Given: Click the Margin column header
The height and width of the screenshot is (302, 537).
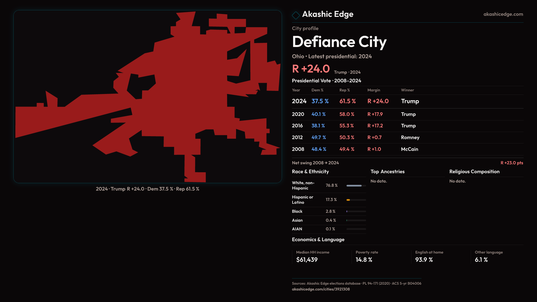Looking at the screenshot, I should pyautogui.click(x=374, y=90).
